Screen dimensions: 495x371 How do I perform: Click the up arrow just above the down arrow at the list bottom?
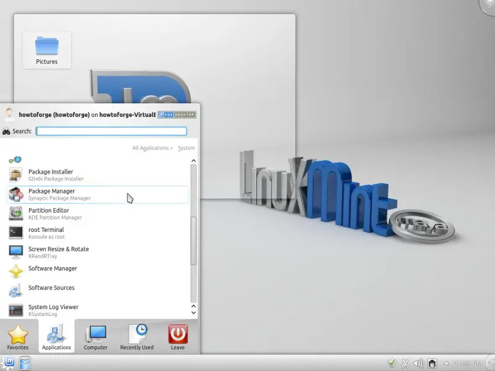pyautogui.click(x=194, y=306)
